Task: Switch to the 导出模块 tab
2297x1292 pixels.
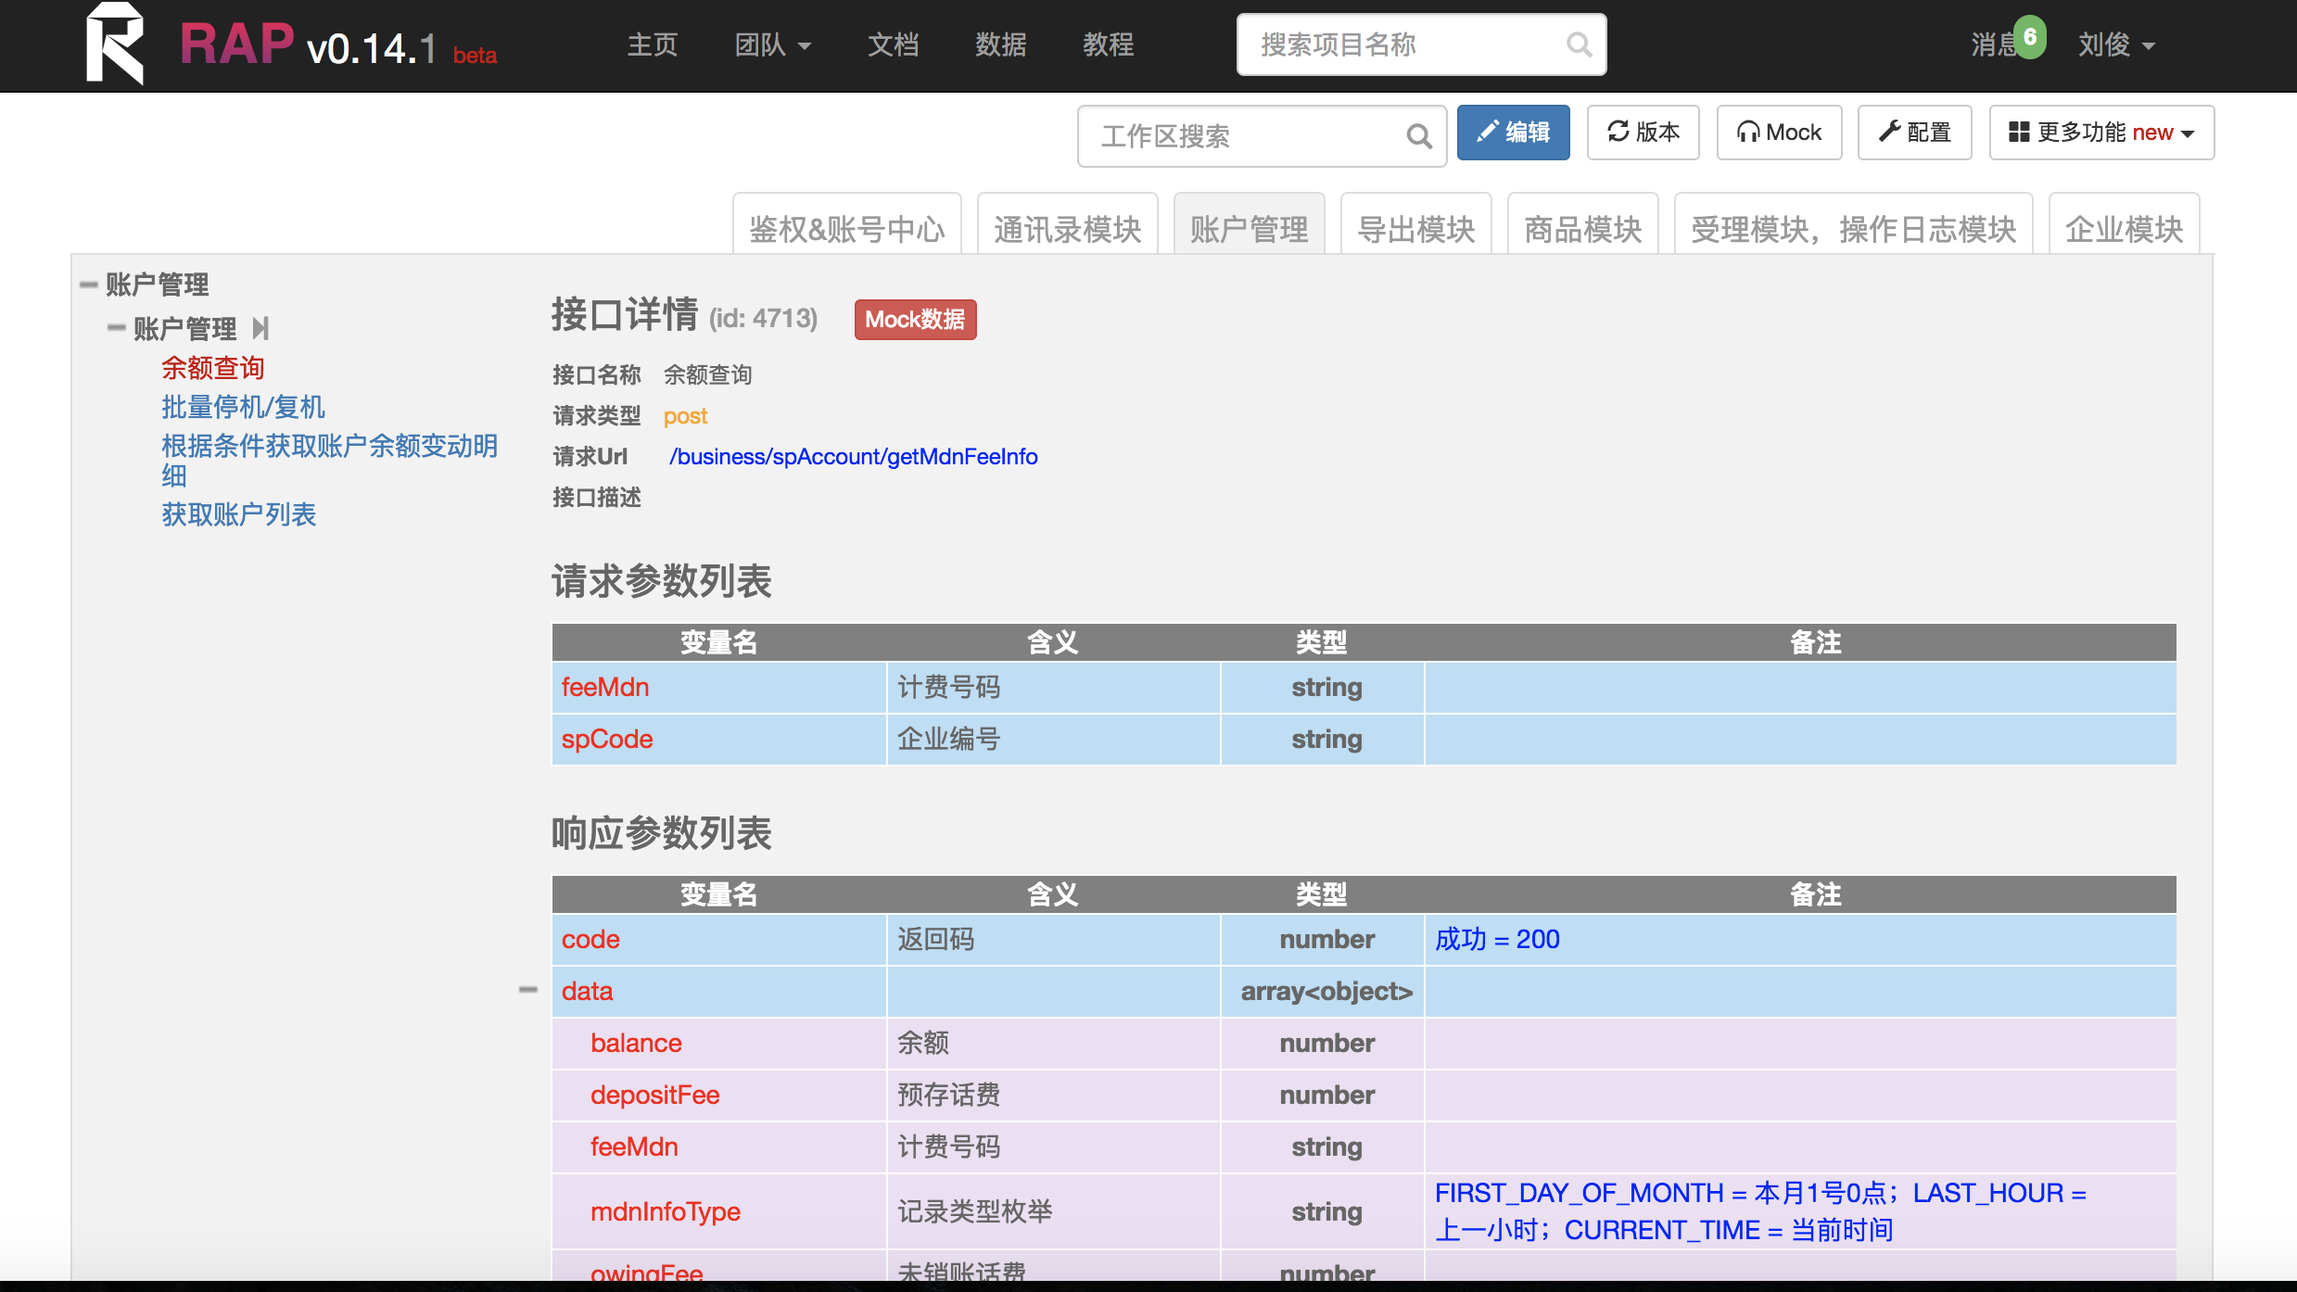Action: [x=1416, y=223]
